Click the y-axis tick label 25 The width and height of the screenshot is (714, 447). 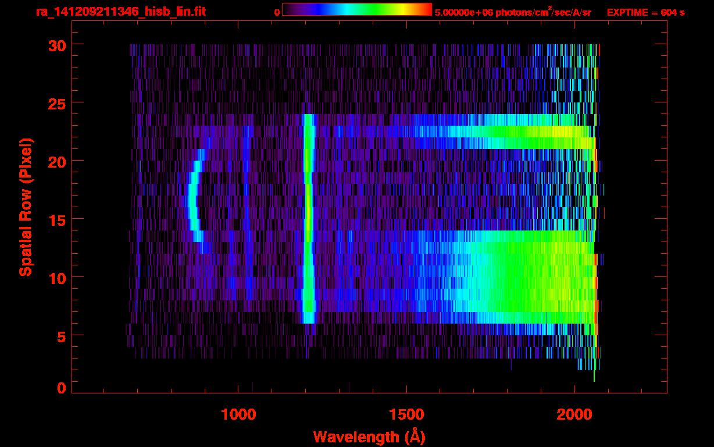pyautogui.click(x=56, y=103)
